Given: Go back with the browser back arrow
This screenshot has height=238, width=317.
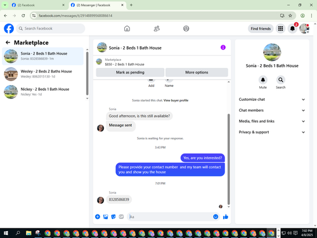Looking at the screenshot, I should coord(6,15).
